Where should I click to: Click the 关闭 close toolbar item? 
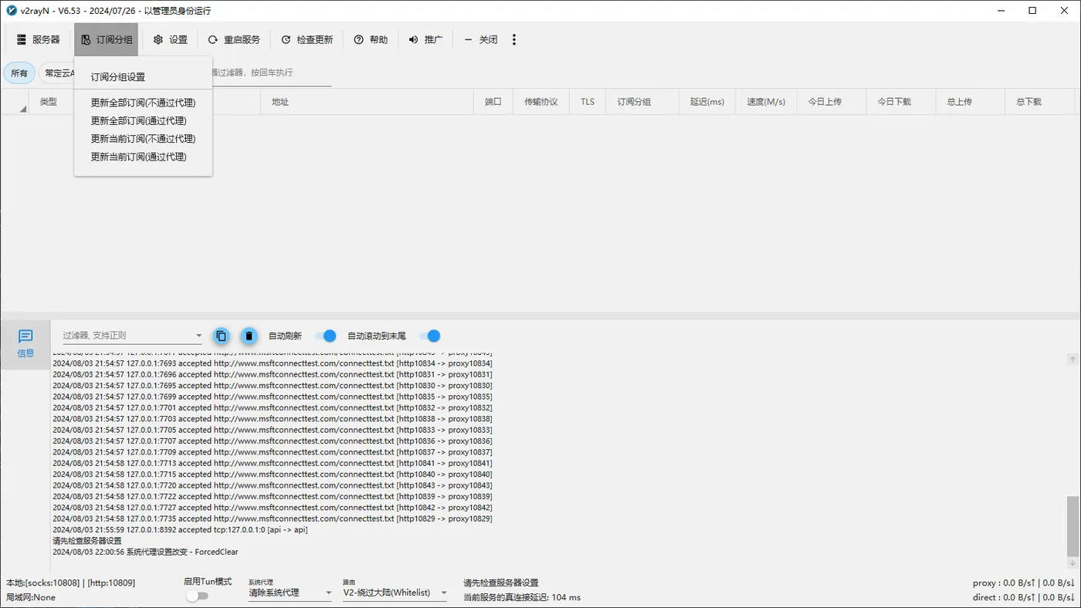tap(480, 39)
